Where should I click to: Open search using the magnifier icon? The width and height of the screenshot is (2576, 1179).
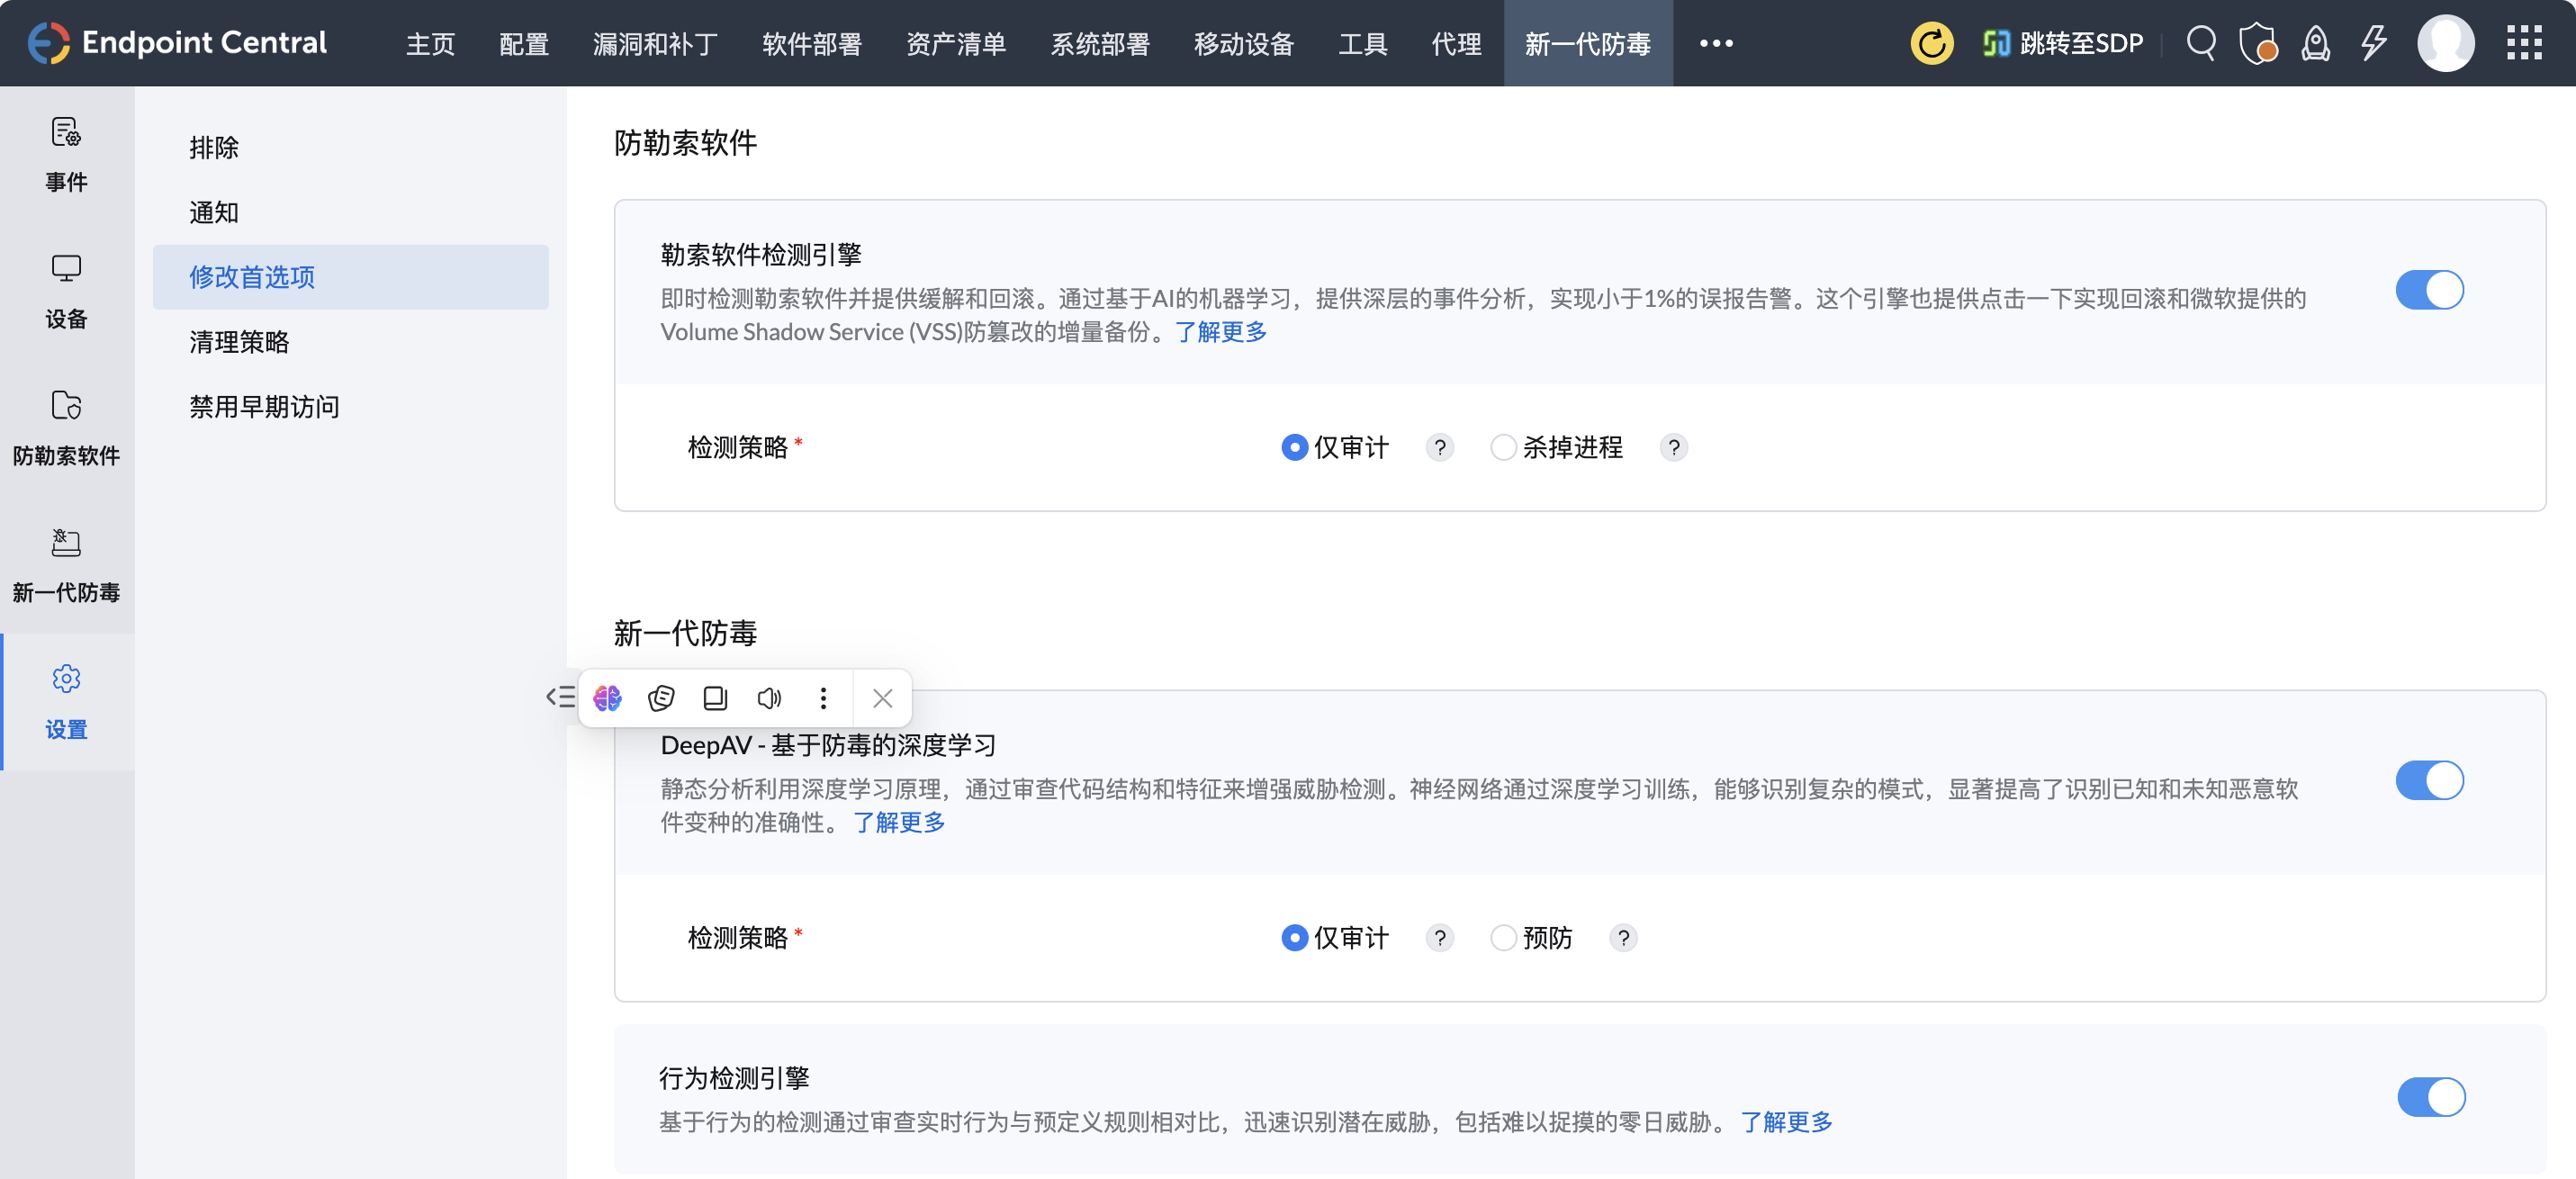pyautogui.click(x=2201, y=43)
